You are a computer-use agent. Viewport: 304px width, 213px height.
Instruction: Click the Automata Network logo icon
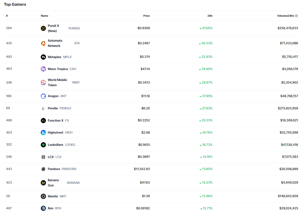43,43
